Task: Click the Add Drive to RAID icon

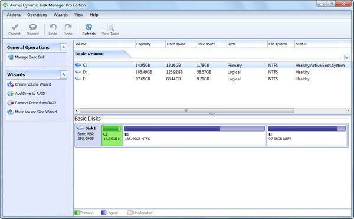Action: [11, 93]
